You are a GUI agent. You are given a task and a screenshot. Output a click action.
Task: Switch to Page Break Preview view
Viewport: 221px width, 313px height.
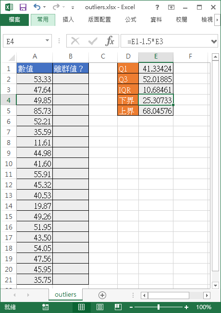(118, 307)
